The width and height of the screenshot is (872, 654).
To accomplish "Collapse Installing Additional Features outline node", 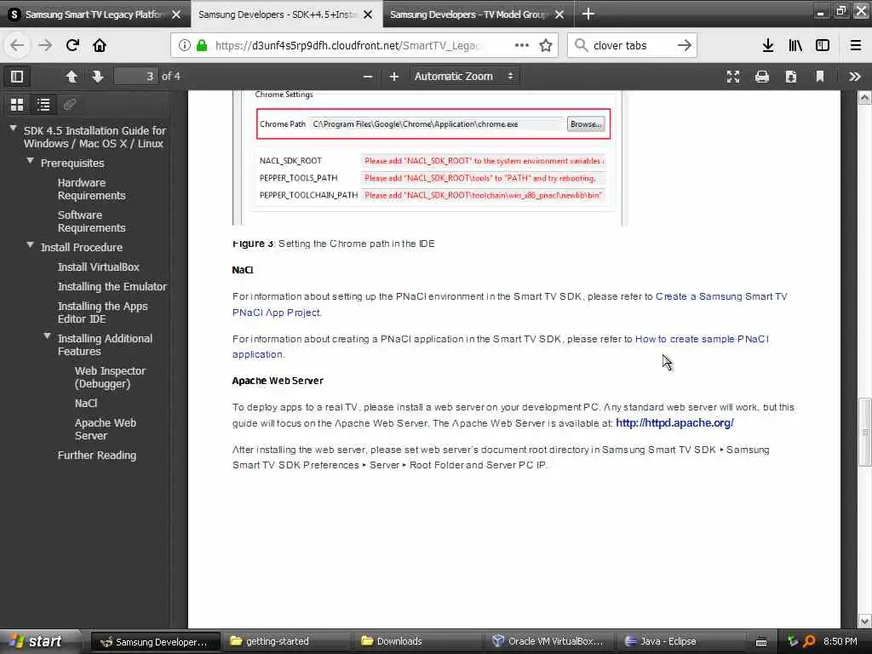I will 48,336.
